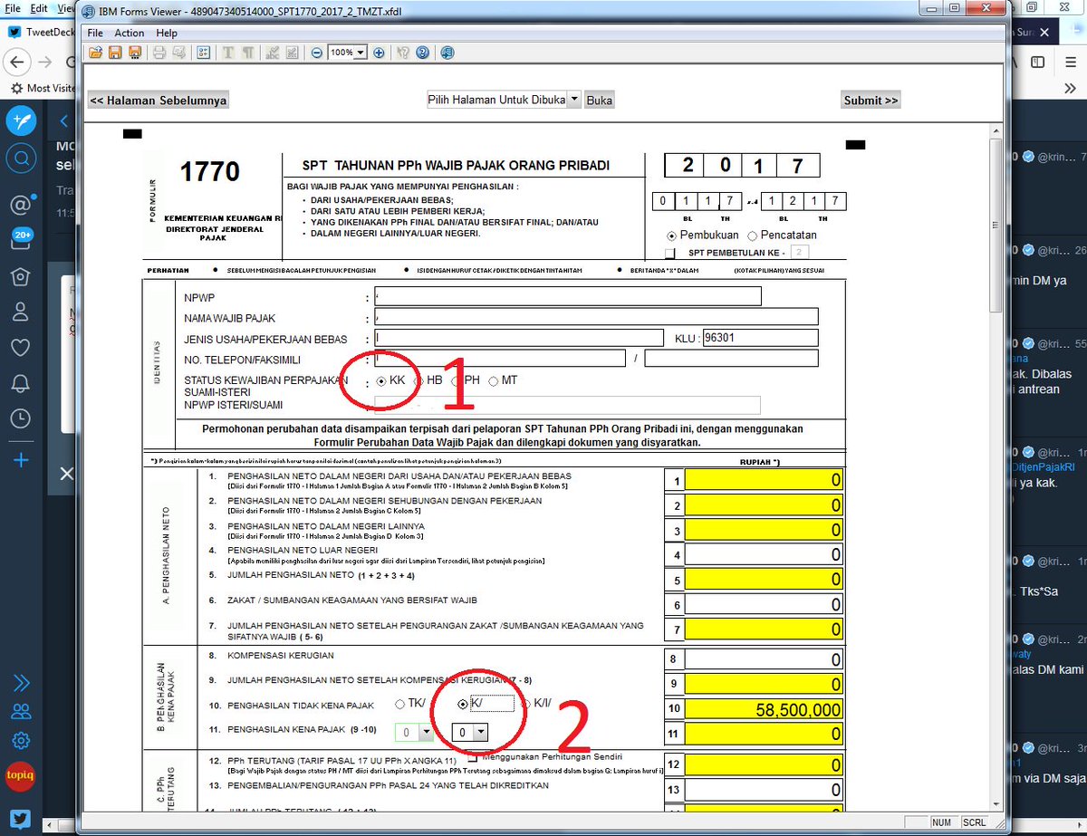Click TweetDeck accounts people icon
The image size is (1087, 836).
point(21,711)
